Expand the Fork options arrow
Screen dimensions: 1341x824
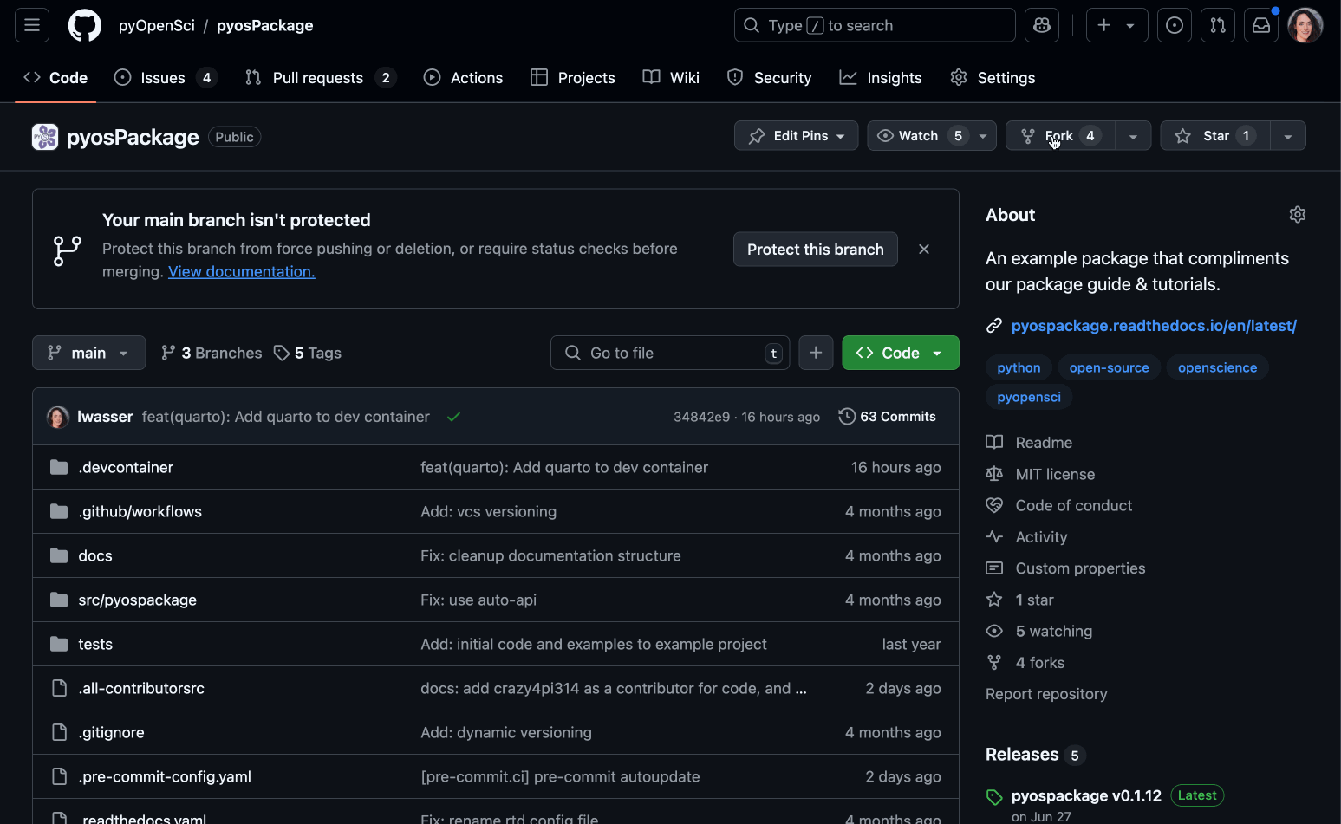tap(1133, 136)
